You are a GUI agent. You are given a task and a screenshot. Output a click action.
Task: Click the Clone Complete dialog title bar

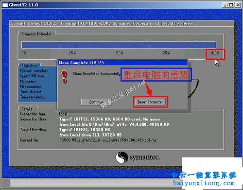[122, 63]
